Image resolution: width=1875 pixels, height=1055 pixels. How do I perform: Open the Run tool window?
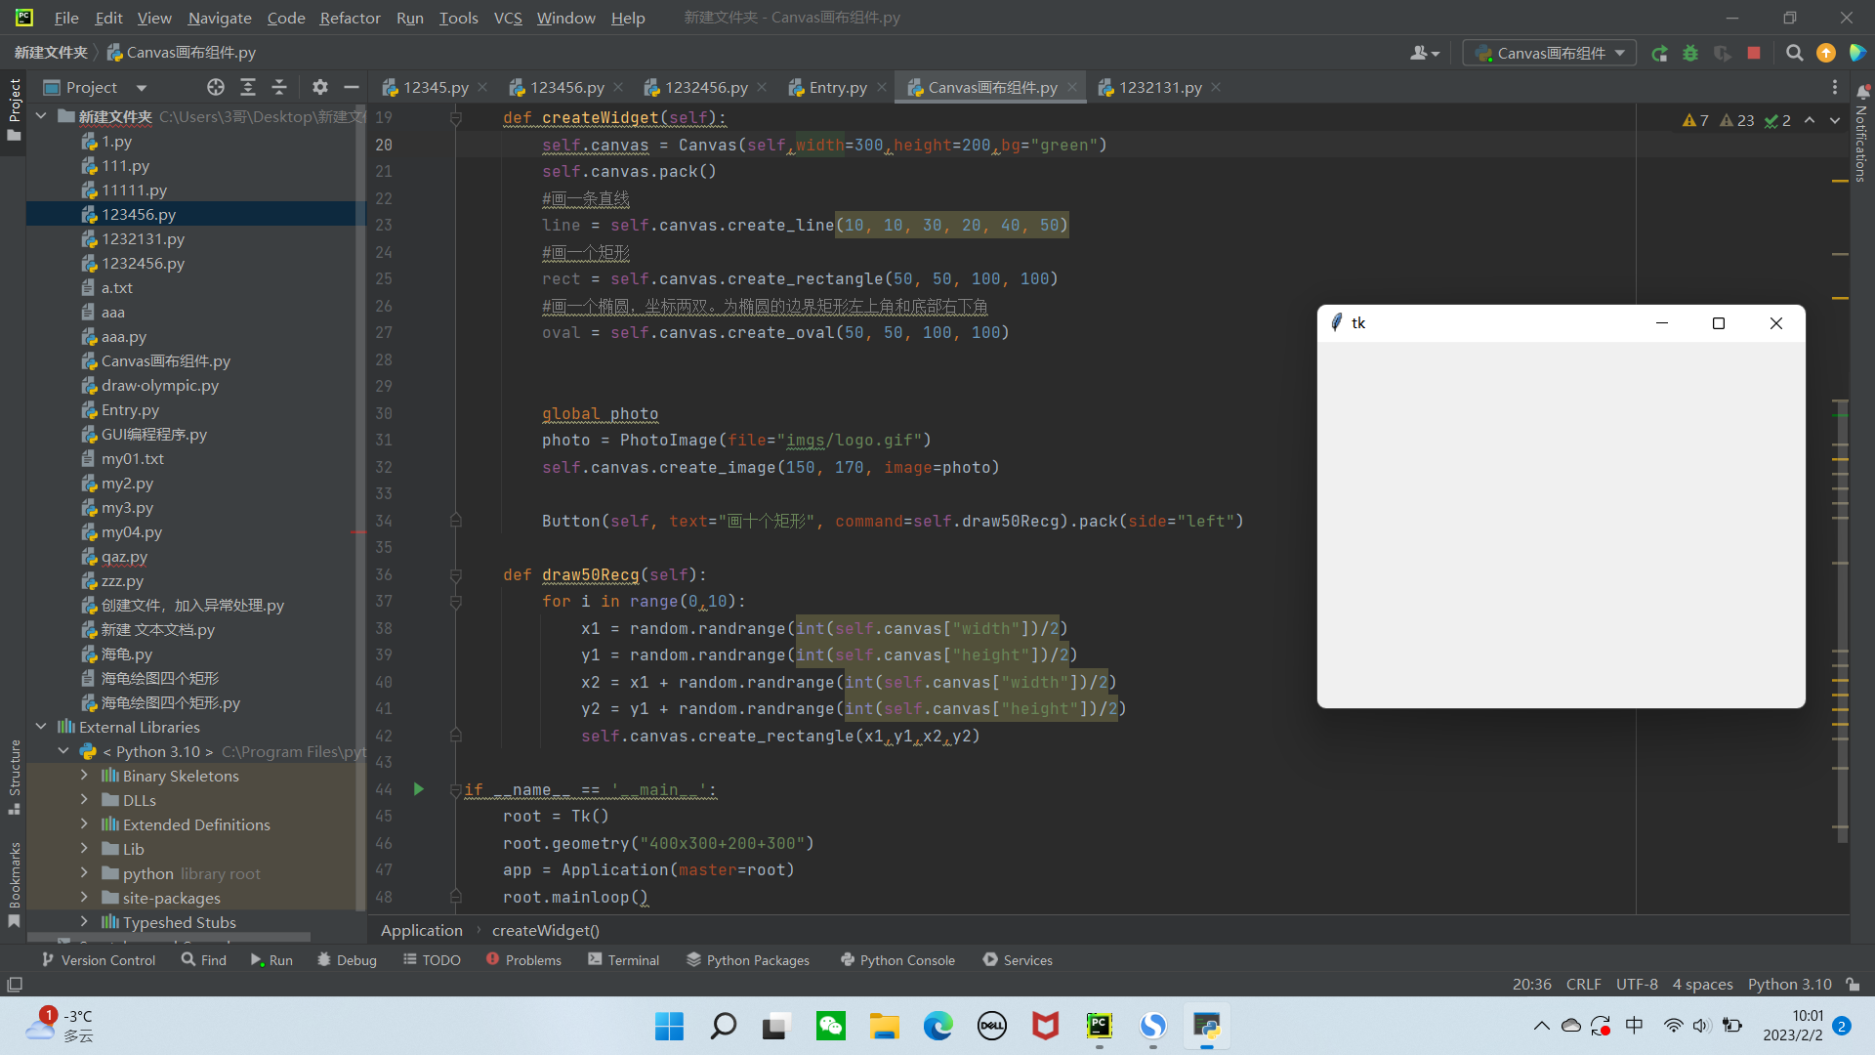pyautogui.click(x=271, y=960)
